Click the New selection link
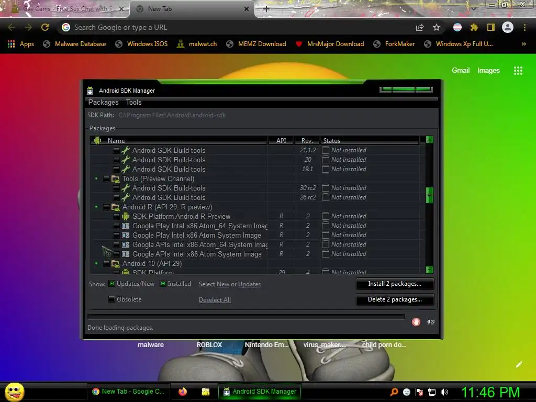 pyautogui.click(x=223, y=284)
